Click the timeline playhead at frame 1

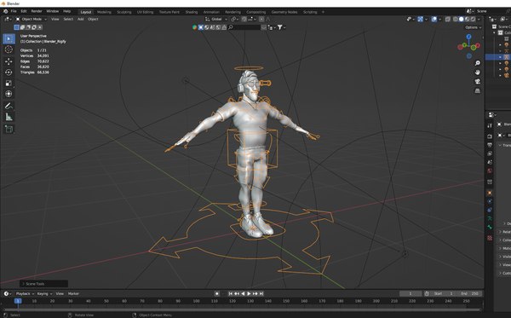pyautogui.click(x=18, y=301)
